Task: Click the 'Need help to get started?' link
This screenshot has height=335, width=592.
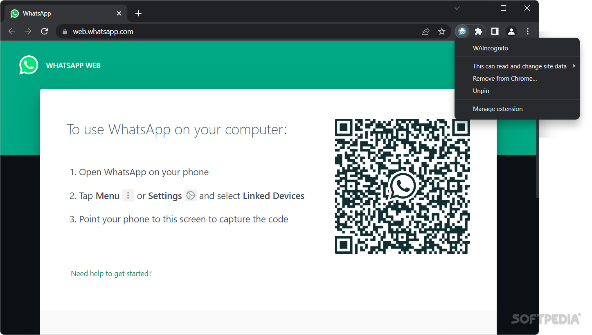Action: point(111,274)
